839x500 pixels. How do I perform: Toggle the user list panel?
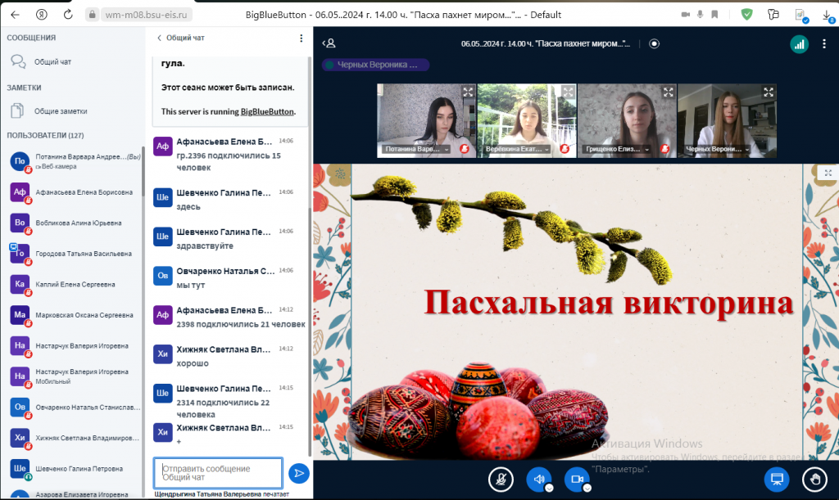[329, 43]
